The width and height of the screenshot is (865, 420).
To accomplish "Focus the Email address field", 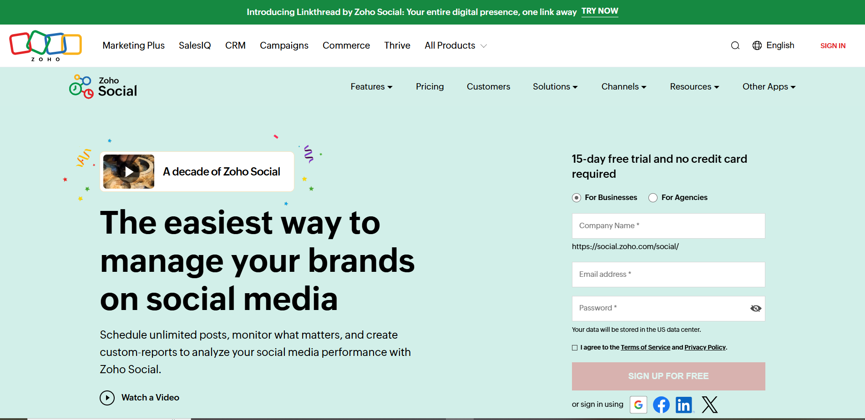I will [668, 275].
